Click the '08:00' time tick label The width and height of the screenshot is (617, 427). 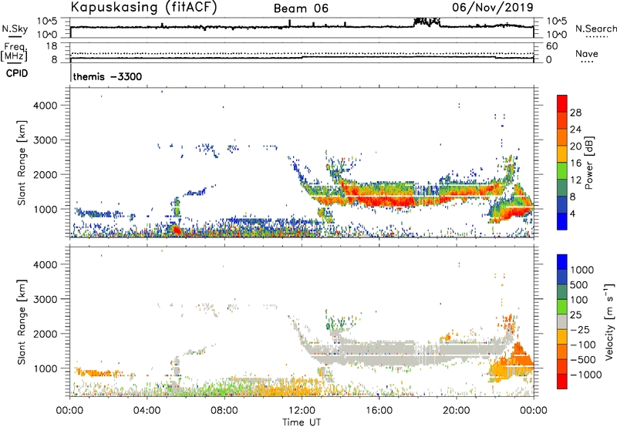click(x=224, y=411)
